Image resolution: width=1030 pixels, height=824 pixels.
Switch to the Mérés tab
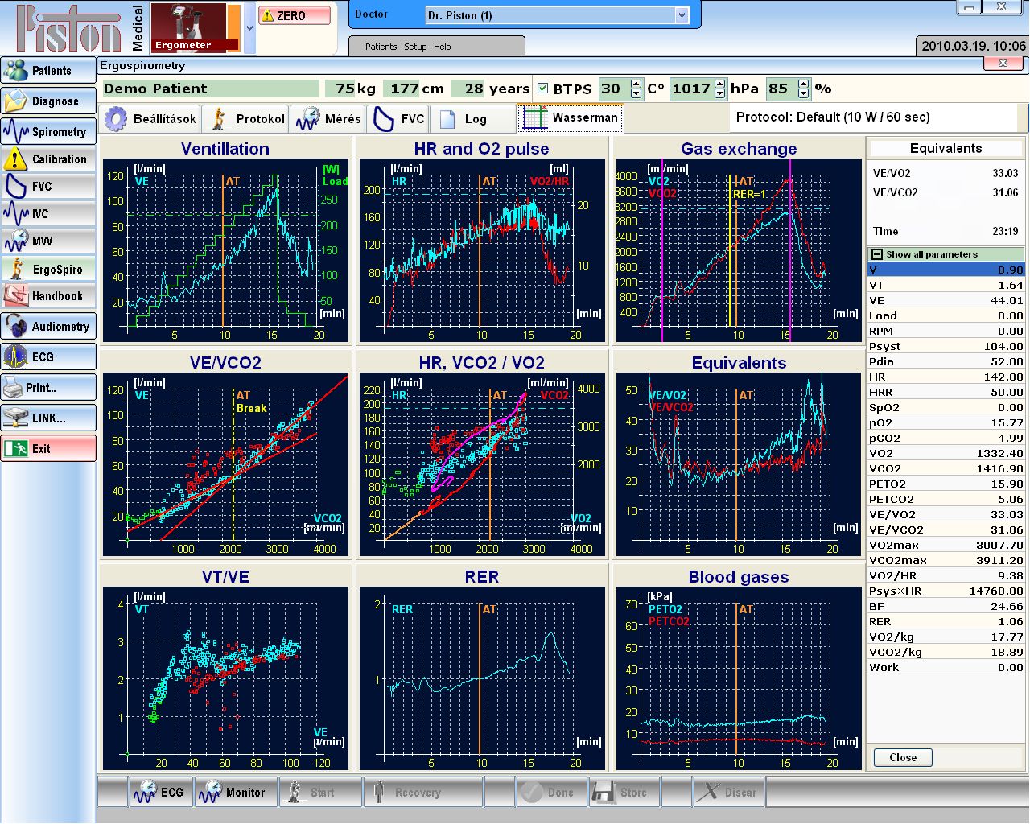click(328, 119)
